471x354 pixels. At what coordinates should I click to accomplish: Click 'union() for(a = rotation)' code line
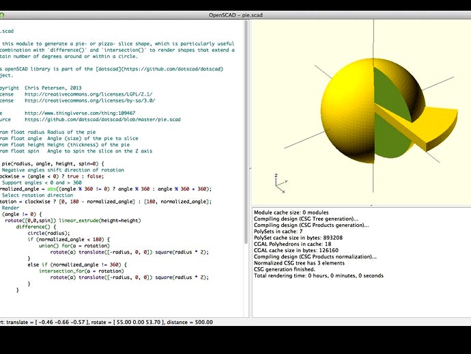pos(74,246)
